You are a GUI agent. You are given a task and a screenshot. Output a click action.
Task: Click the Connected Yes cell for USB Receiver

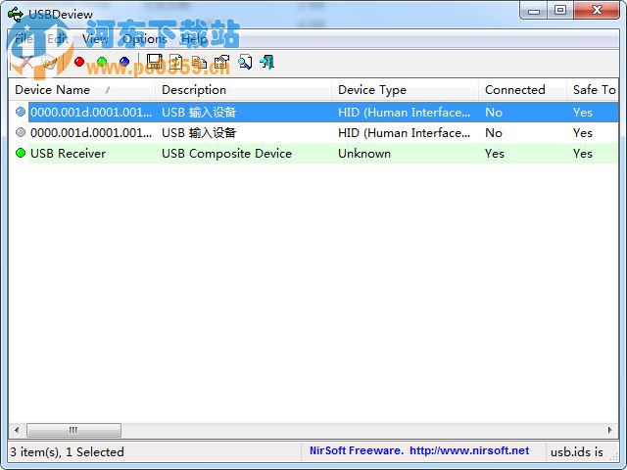point(495,154)
